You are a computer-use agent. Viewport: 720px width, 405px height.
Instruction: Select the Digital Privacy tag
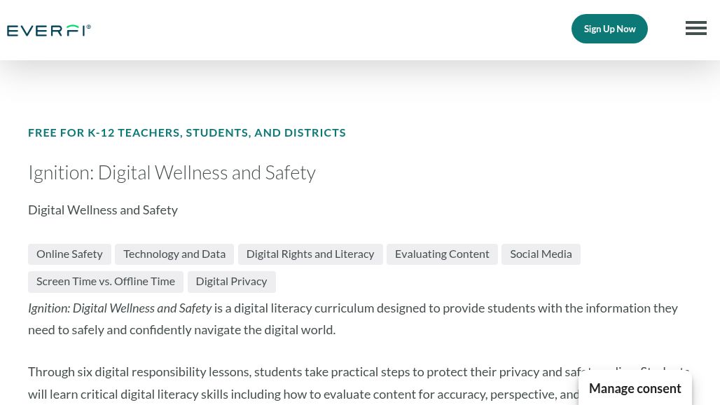pos(231,282)
